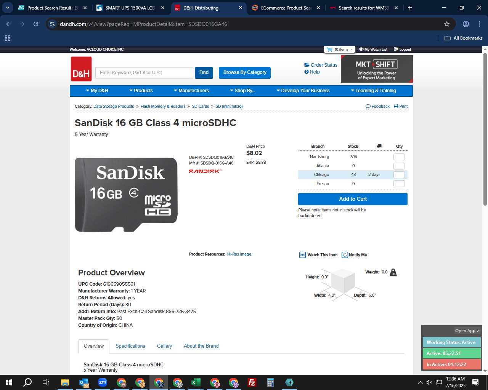Screen dimensions: 488x390
Task: Click the Add to Cart button
Action: pyautogui.click(x=353, y=199)
